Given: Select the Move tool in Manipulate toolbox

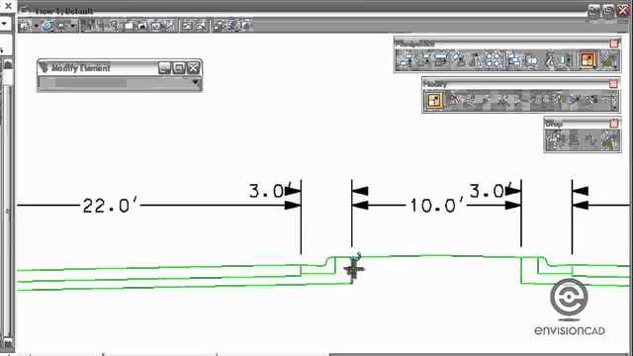Looking at the screenshot, I should click(424, 60).
